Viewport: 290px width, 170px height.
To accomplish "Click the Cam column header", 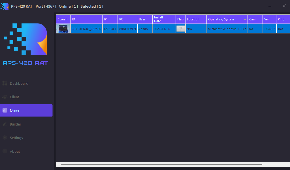I will click(255, 19).
